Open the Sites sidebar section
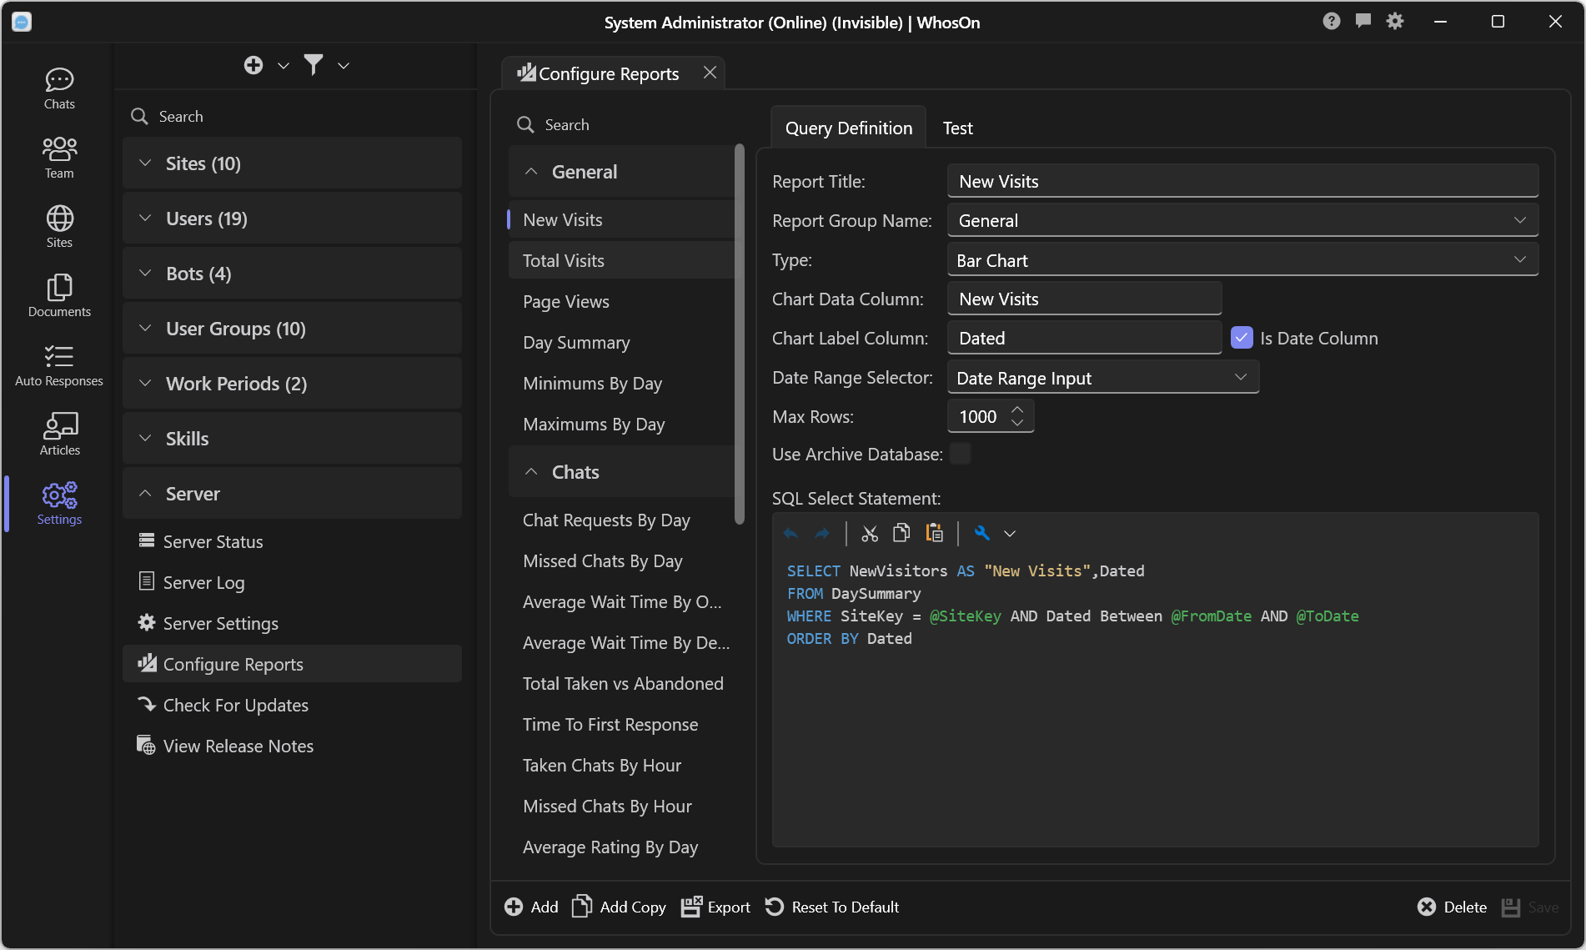Image resolution: width=1586 pixels, height=950 pixels. (x=59, y=227)
